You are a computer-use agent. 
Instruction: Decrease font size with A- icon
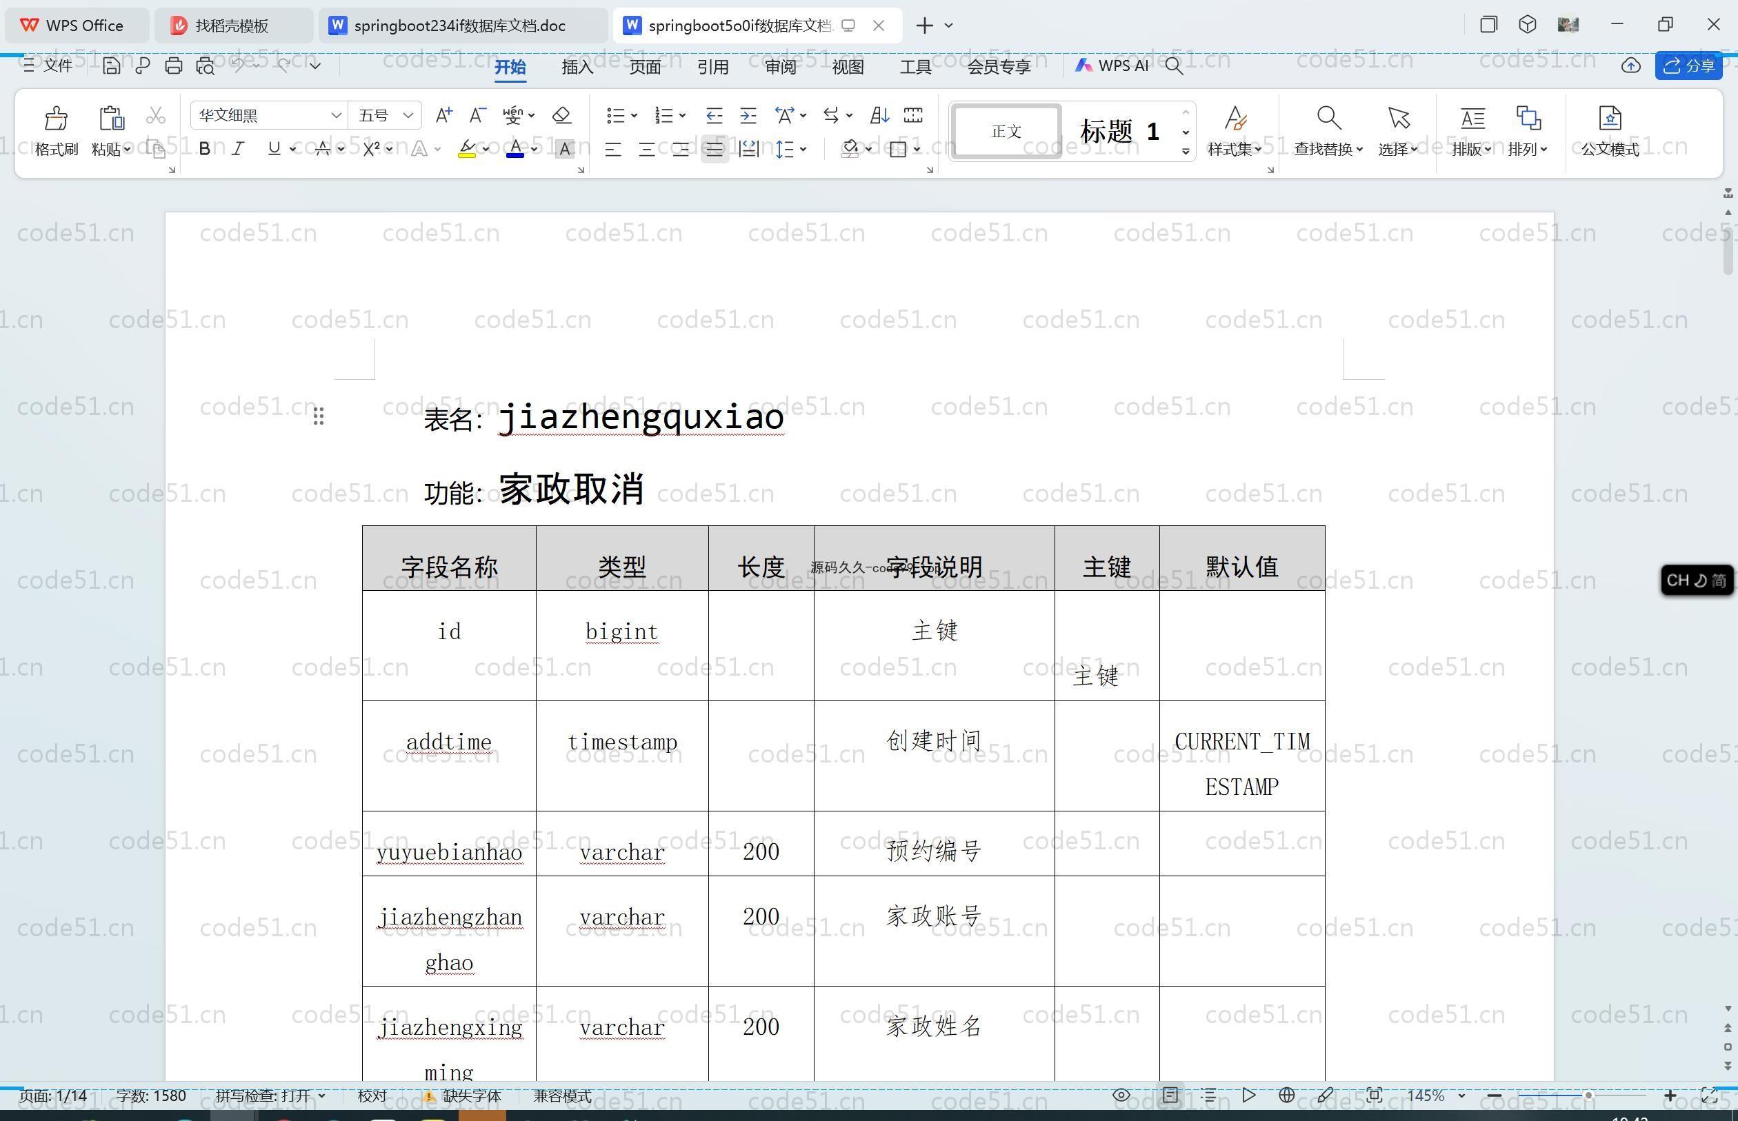click(477, 115)
